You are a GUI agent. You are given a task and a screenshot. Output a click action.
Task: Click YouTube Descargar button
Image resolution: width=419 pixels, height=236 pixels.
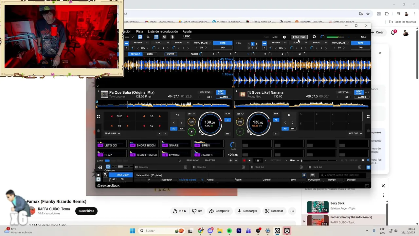247,211
